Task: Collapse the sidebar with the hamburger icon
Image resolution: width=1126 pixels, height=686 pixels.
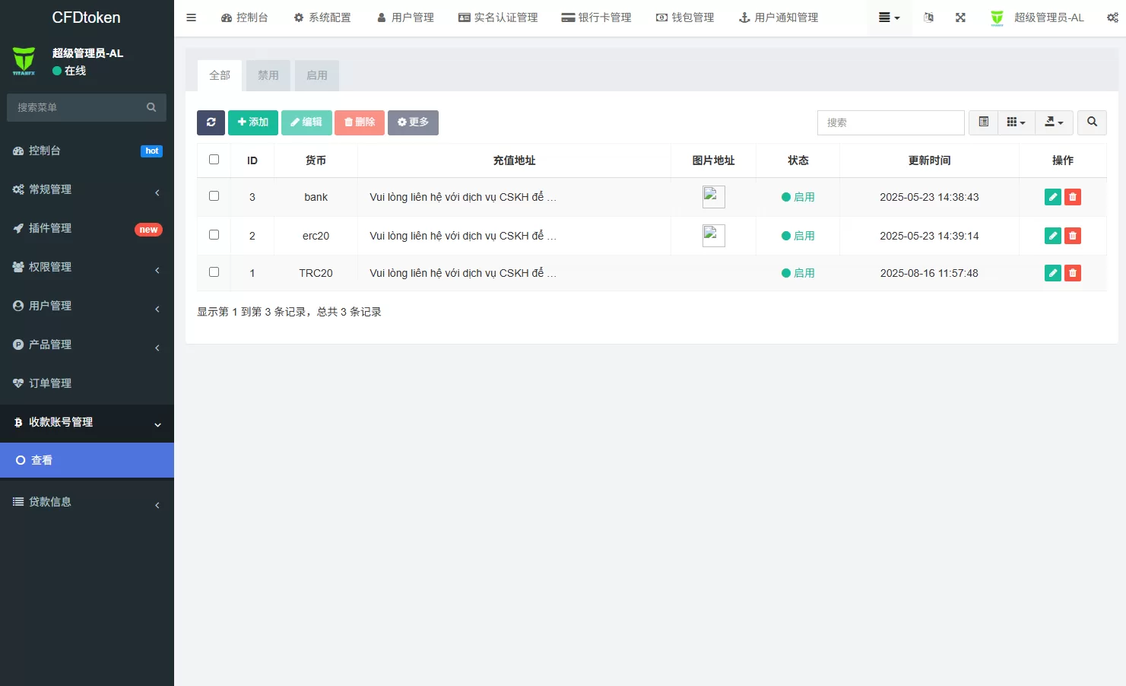Action: click(x=191, y=17)
